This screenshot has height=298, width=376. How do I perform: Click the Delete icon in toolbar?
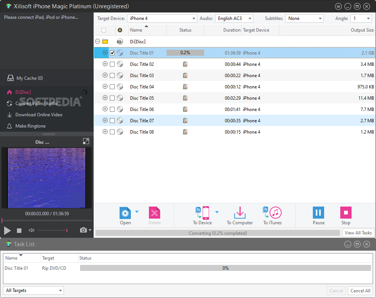(x=155, y=213)
